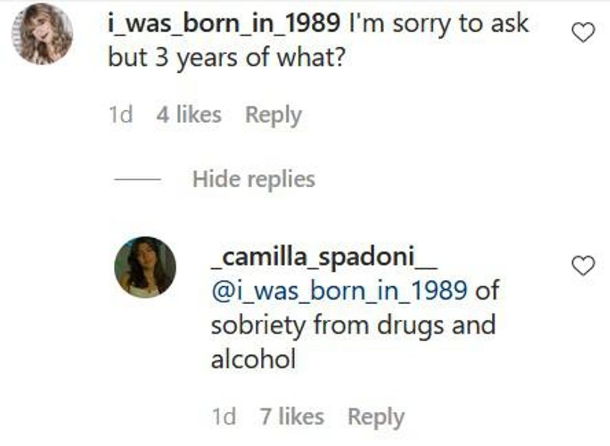This screenshot has width=610, height=446.
Task: Collapse the thread with Hide replies
Action: click(253, 179)
